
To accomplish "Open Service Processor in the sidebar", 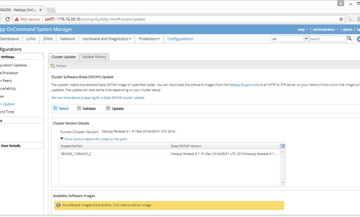I will click(9, 73).
